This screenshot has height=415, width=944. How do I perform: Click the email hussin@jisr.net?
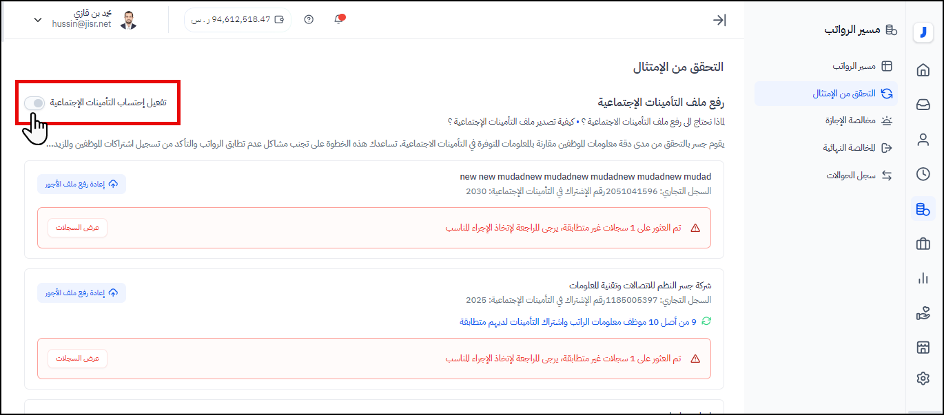tap(81, 24)
